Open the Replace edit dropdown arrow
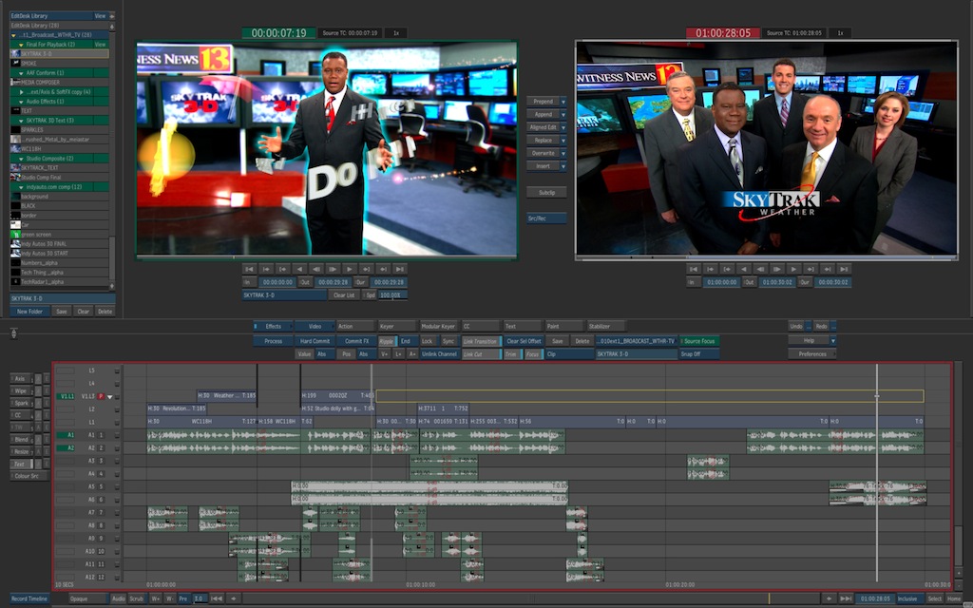This screenshot has height=608, width=973. click(563, 141)
